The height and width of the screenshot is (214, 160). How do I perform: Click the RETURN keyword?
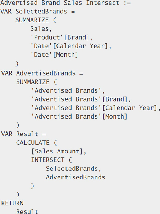tap(12, 203)
